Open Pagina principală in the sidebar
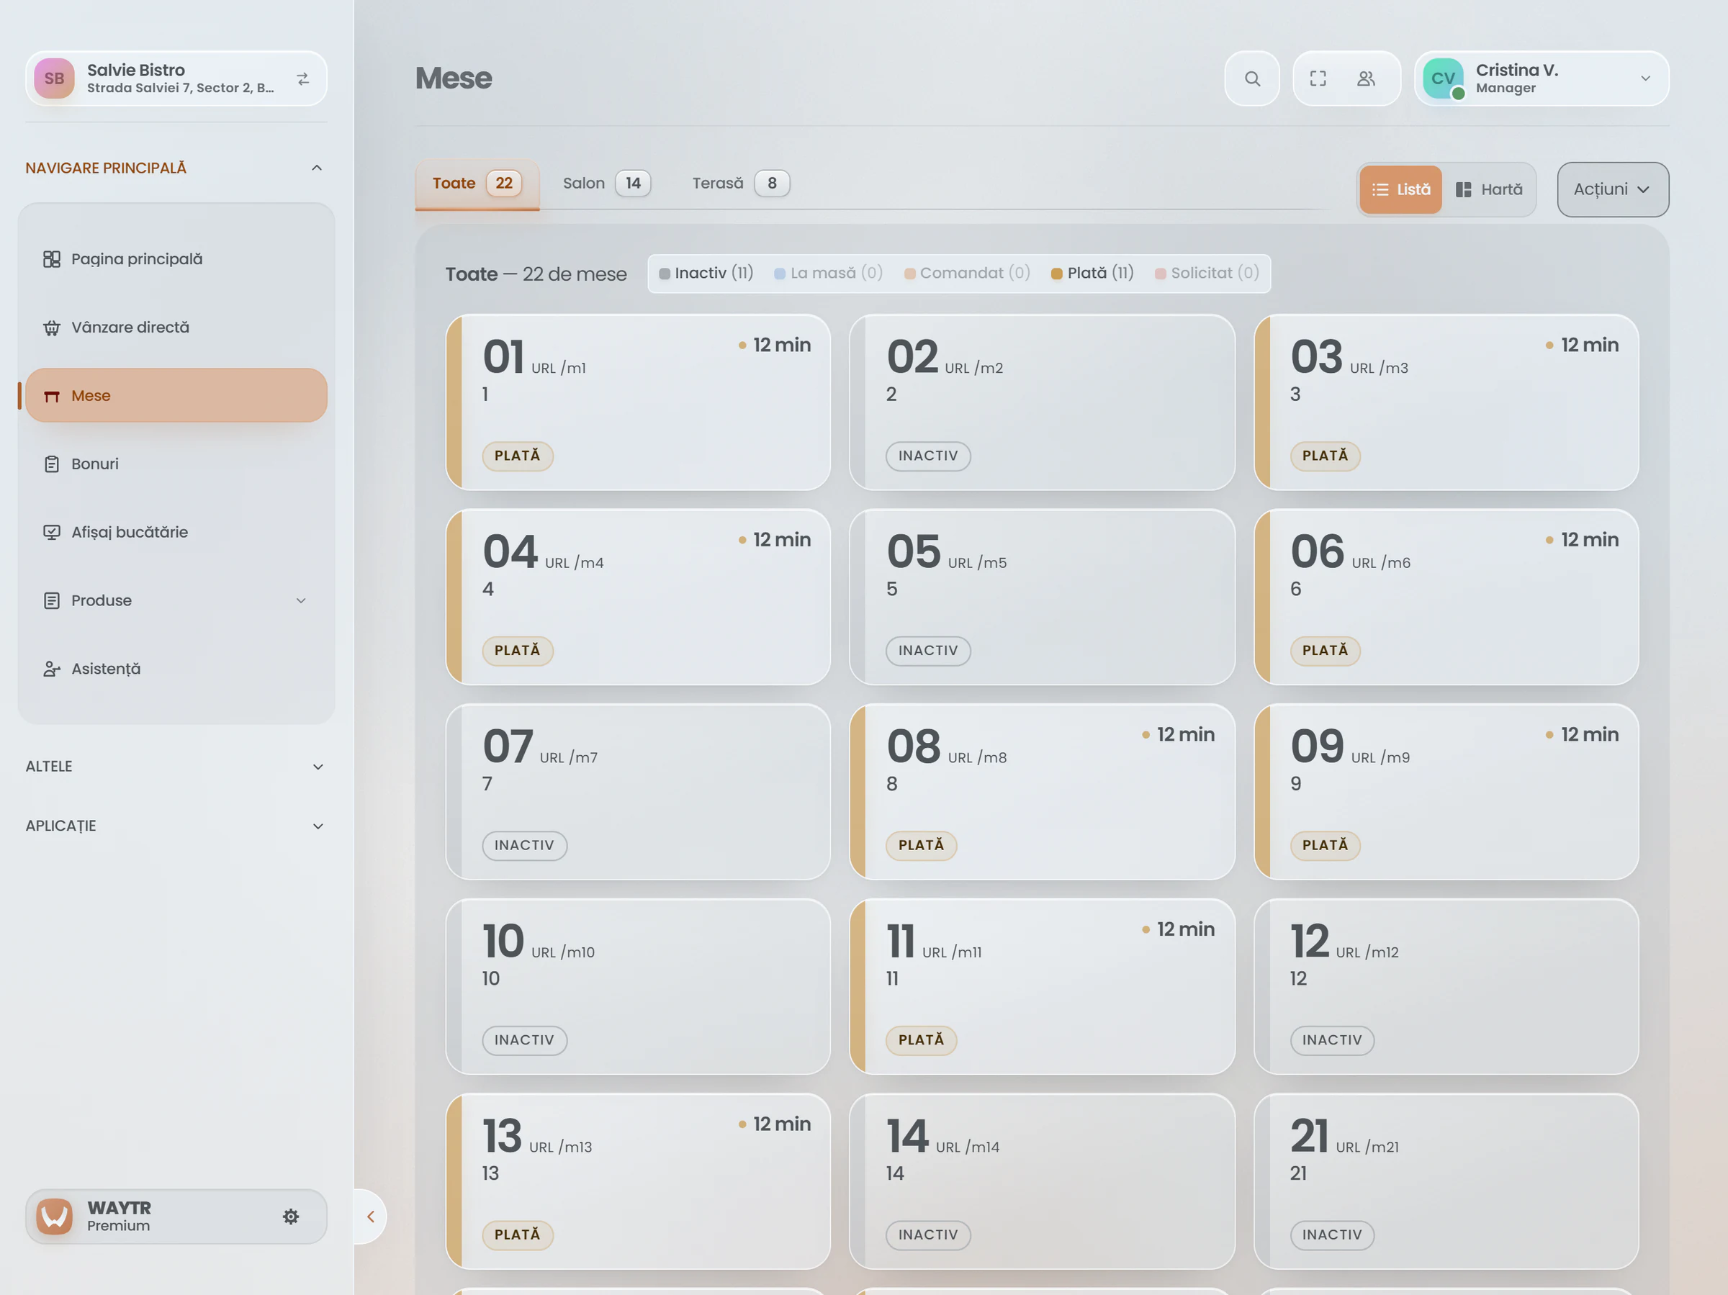Screen dimensions: 1728x1295 coord(176,258)
